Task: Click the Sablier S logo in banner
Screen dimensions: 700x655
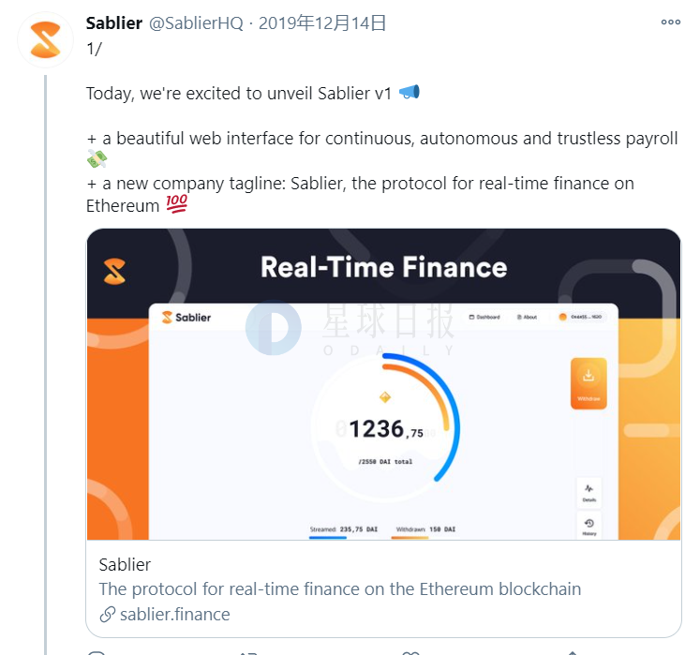Action: [114, 271]
